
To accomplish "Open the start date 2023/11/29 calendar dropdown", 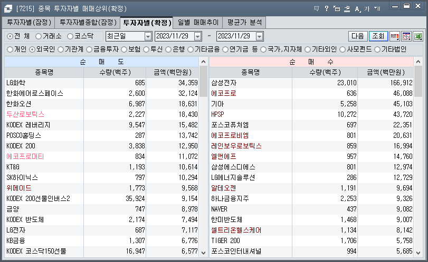I will coord(198,36).
